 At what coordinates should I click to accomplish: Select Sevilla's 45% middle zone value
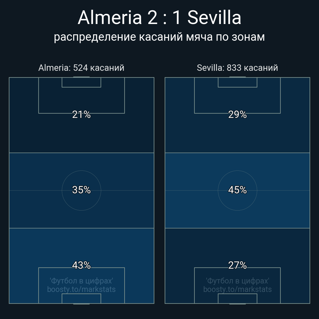coord(237,190)
